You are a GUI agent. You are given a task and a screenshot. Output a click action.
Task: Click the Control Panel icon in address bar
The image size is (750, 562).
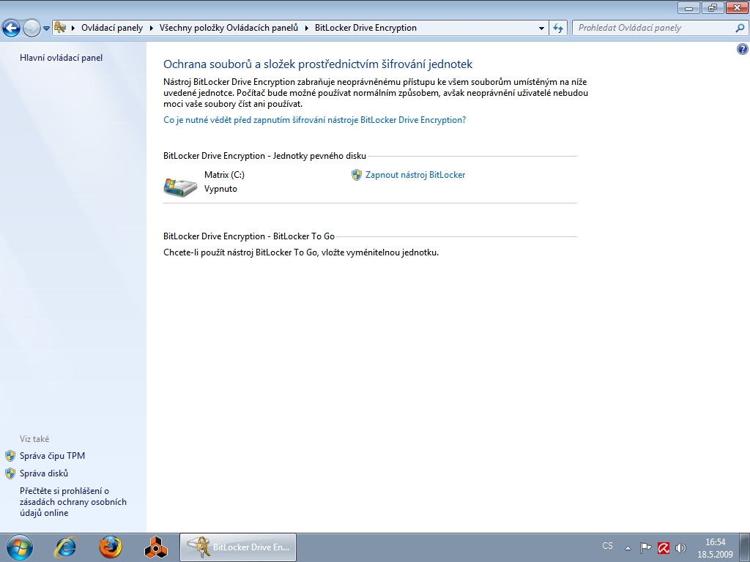[60, 28]
